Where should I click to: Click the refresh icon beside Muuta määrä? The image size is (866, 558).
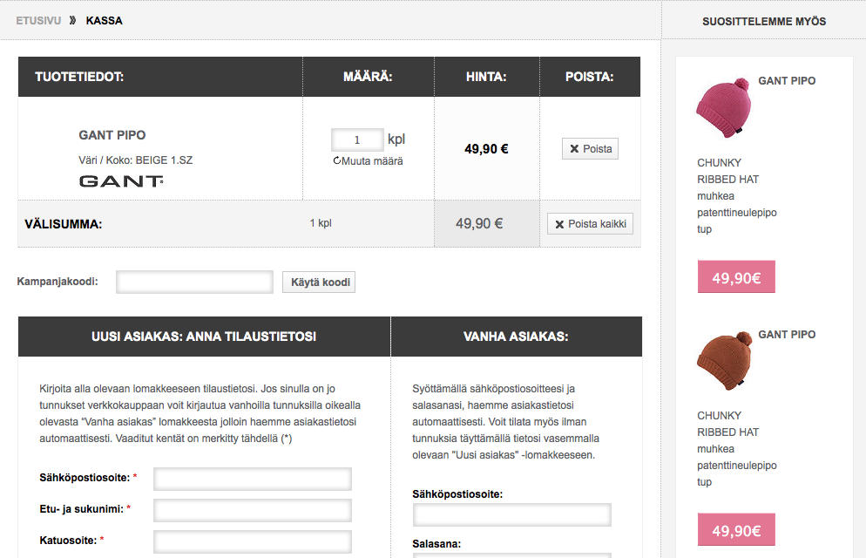[337, 160]
